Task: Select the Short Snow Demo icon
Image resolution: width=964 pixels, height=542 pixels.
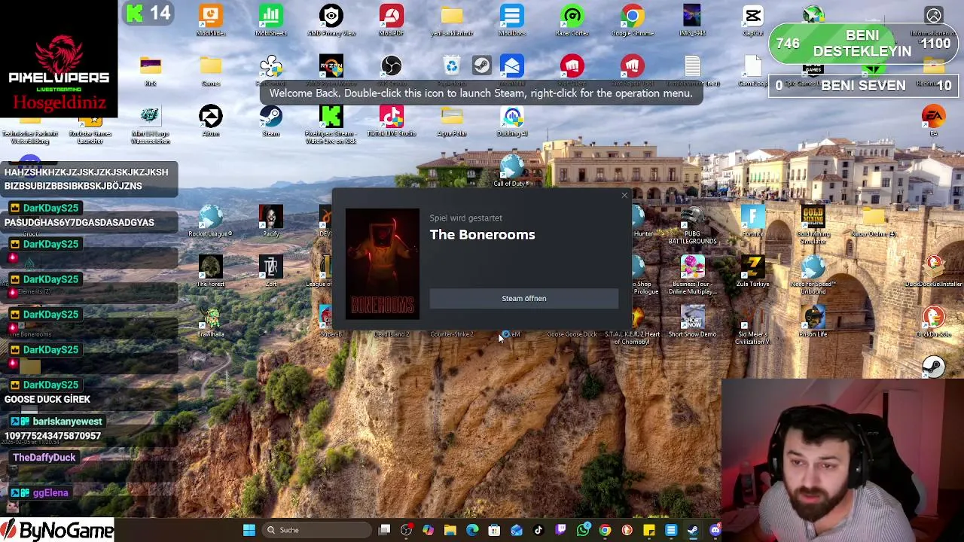Action: [x=692, y=322]
